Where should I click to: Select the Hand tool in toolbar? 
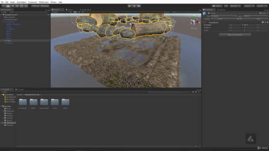coord(4,6)
